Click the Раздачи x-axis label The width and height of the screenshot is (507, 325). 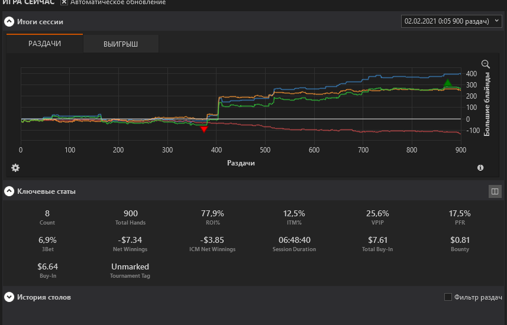tap(241, 163)
